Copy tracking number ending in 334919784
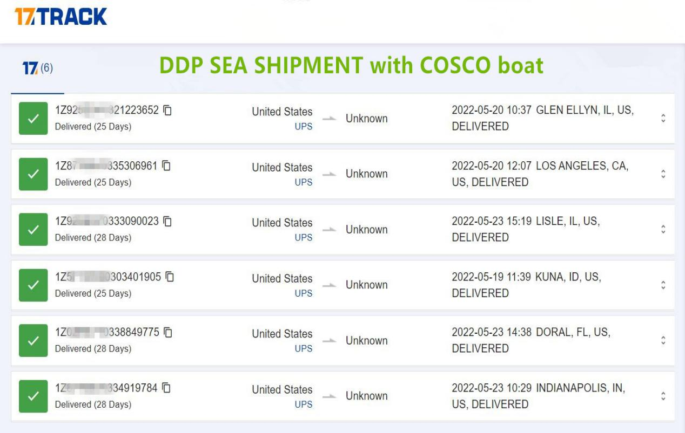Viewport: 685px width, 433px height. pyautogui.click(x=167, y=388)
